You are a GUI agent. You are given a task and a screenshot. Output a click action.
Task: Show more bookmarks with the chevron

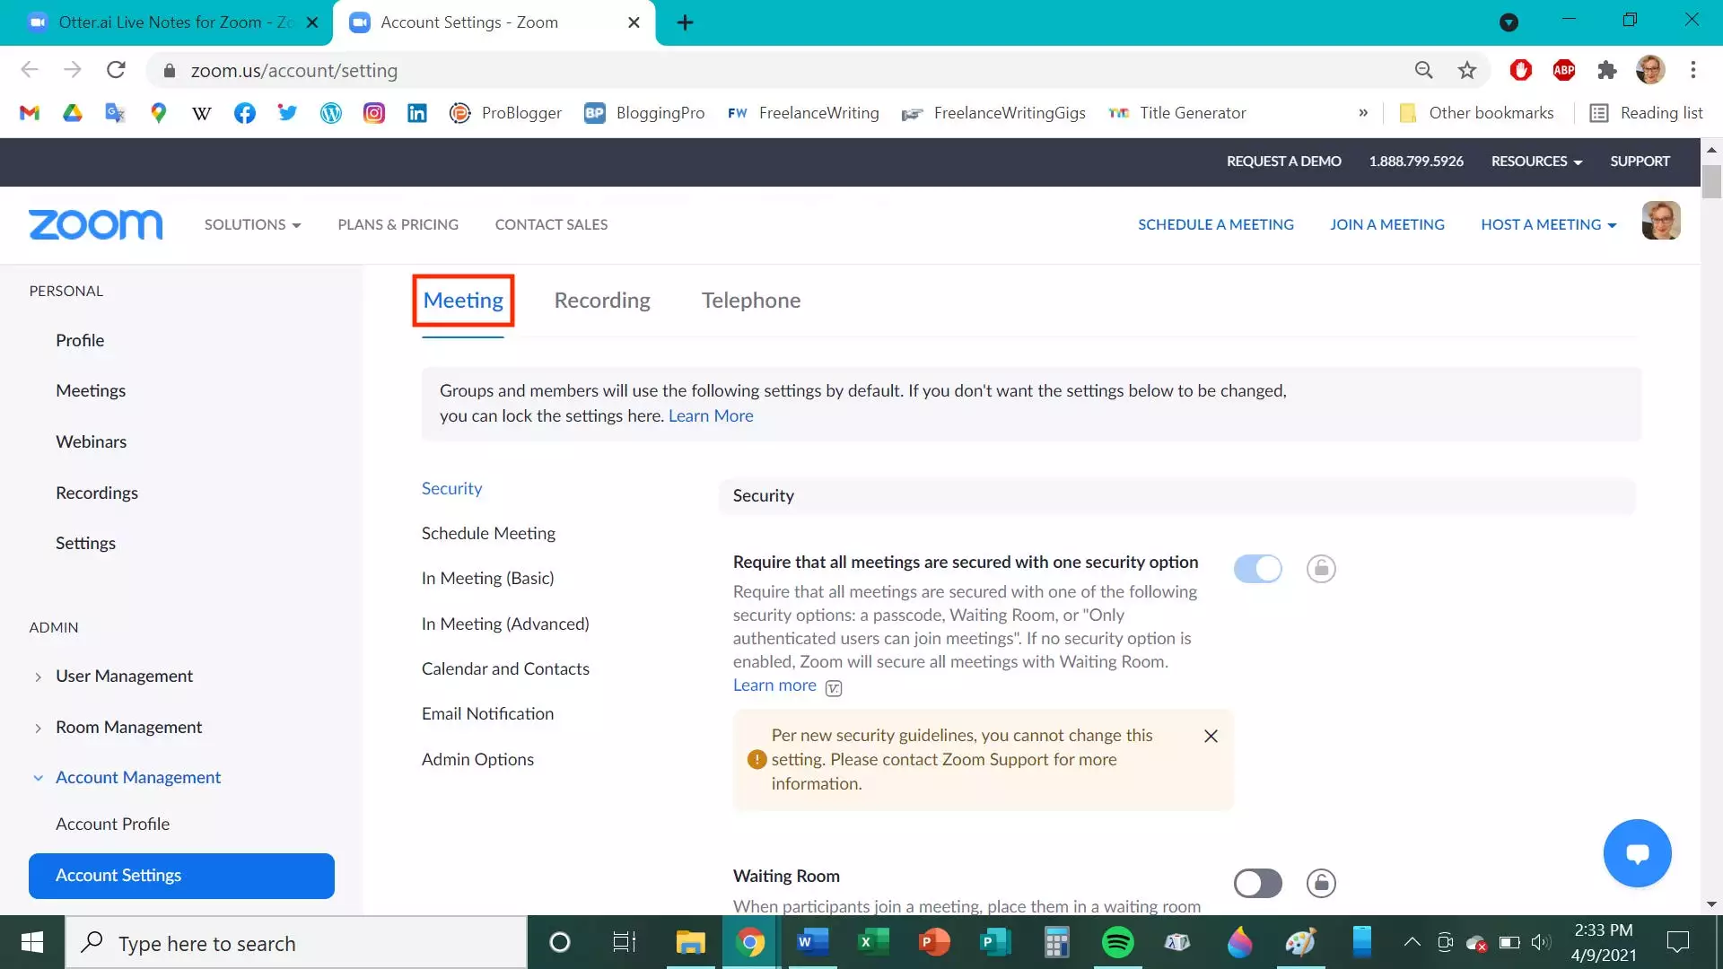tap(1363, 113)
